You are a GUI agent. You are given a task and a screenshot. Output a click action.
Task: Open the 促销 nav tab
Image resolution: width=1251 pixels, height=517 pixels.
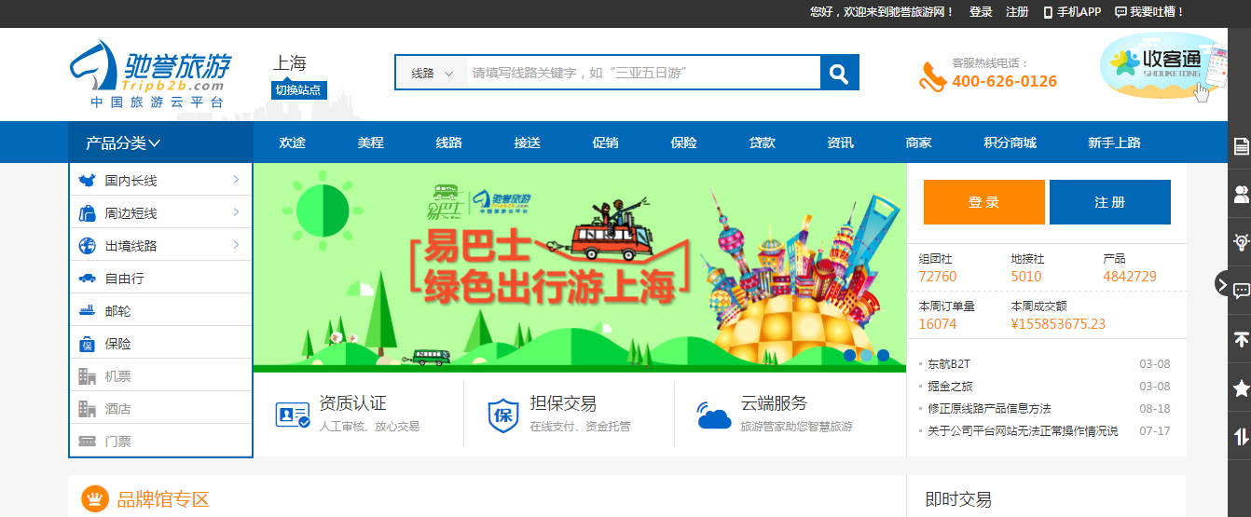[x=606, y=143]
